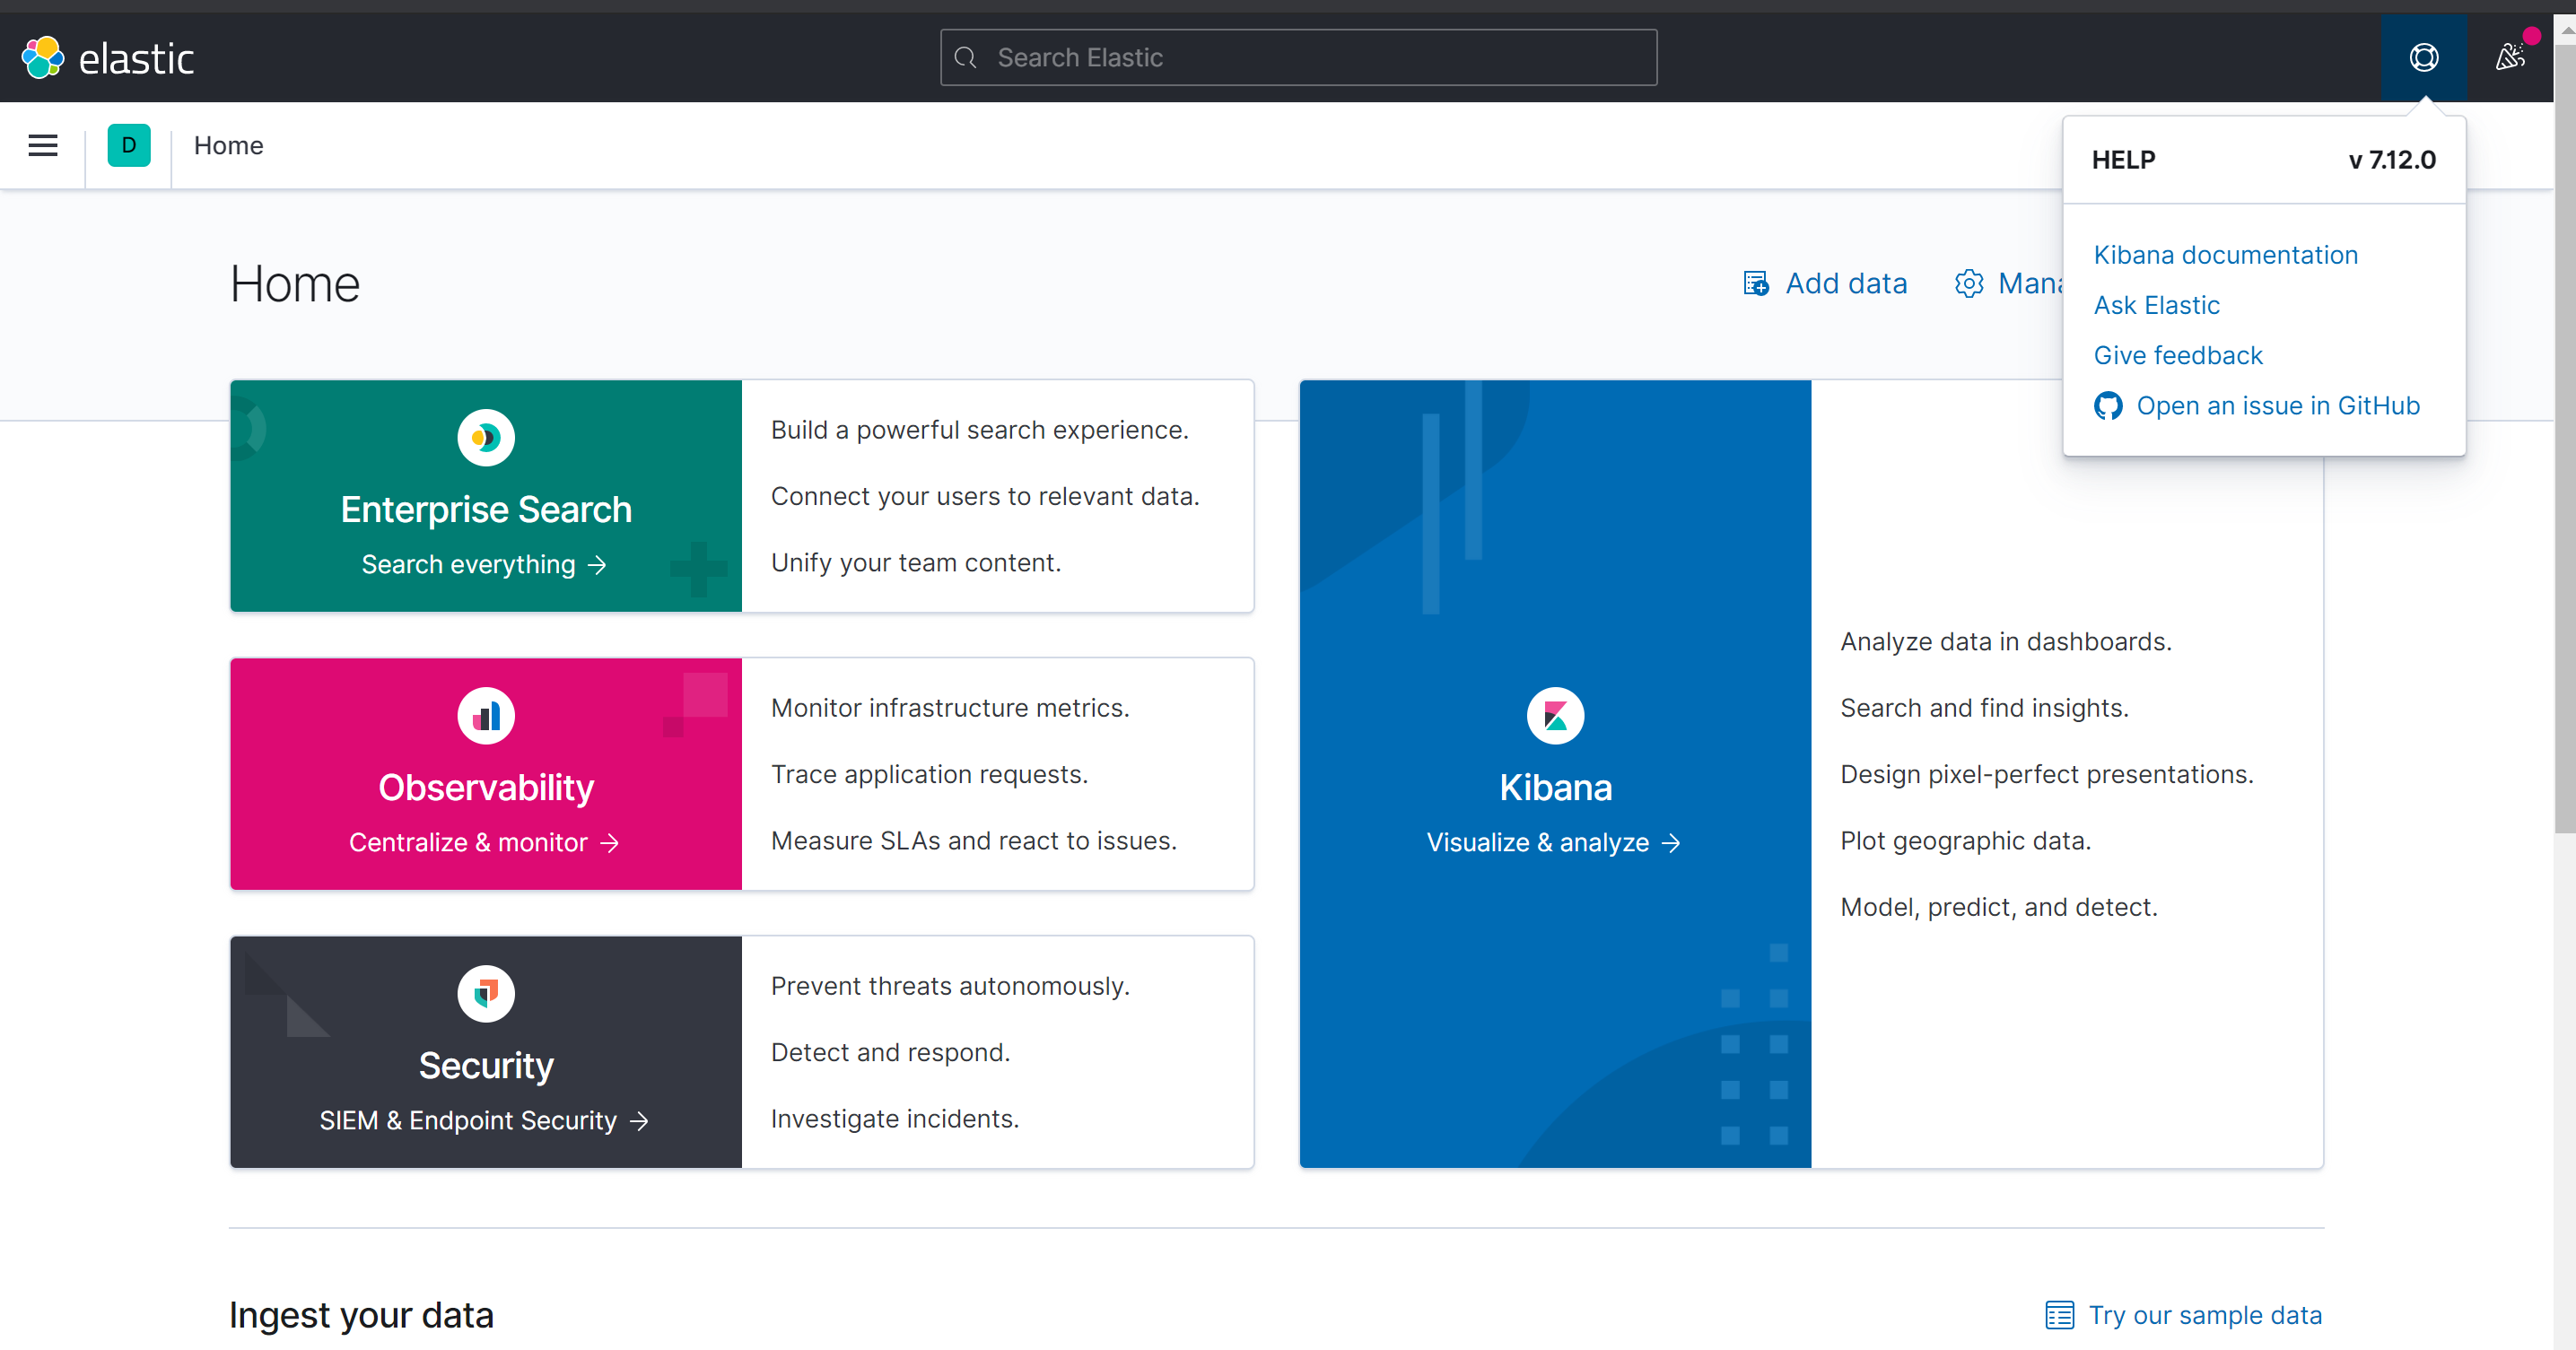The height and width of the screenshot is (1350, 2576).
Task: Click 'Design pixel-perfect presentations.' text
Action: 2047,775
